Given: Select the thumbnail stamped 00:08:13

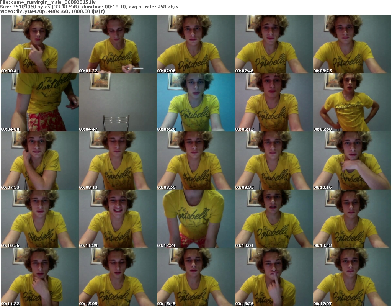Looking at the screenshot, I should pos(118,160).
